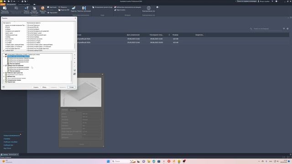Image resolution: width=292 pixels, height=164 pixels.
Task: Open the Справка link in sidebar
Action: click(x=7, y=138)
